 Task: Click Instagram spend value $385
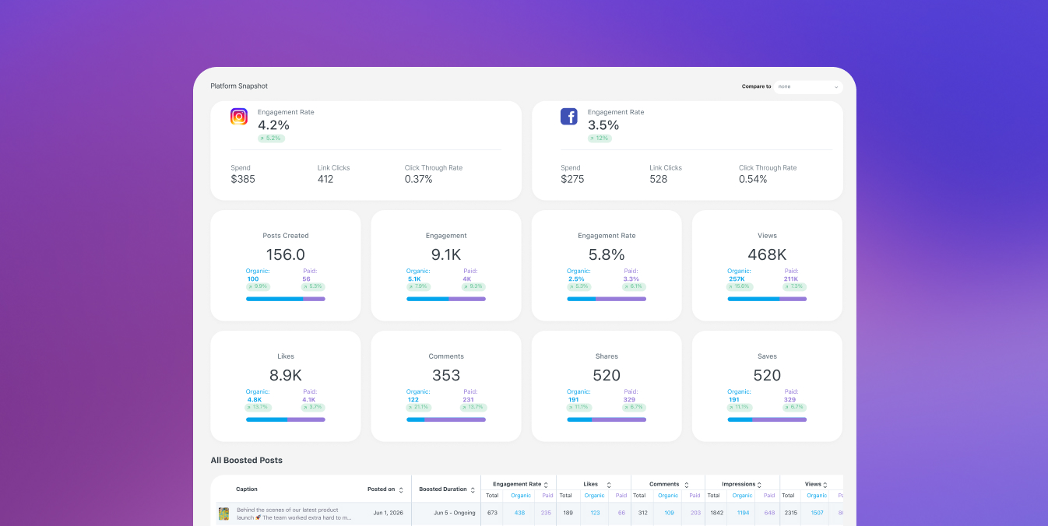243,180
